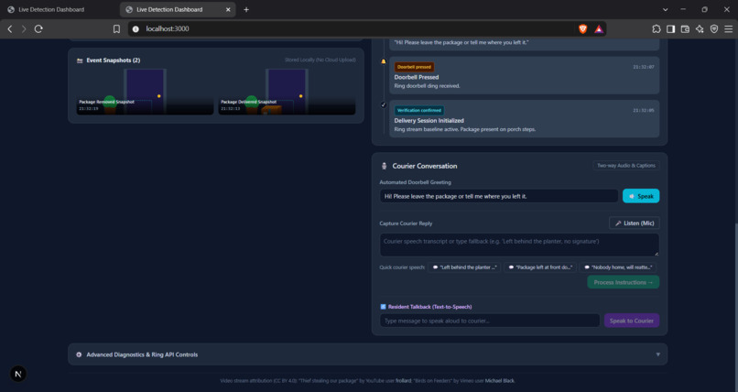Click the Leo AI sparkle icon
This screenshot has width=738, height=392.
pos(700,28)
